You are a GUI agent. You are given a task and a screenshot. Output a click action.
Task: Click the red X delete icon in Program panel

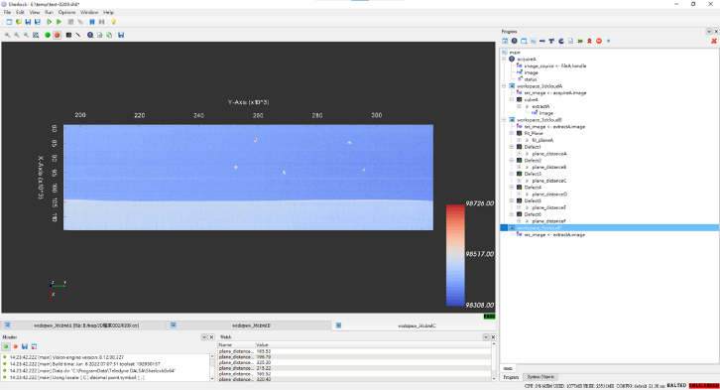(714, 41)
